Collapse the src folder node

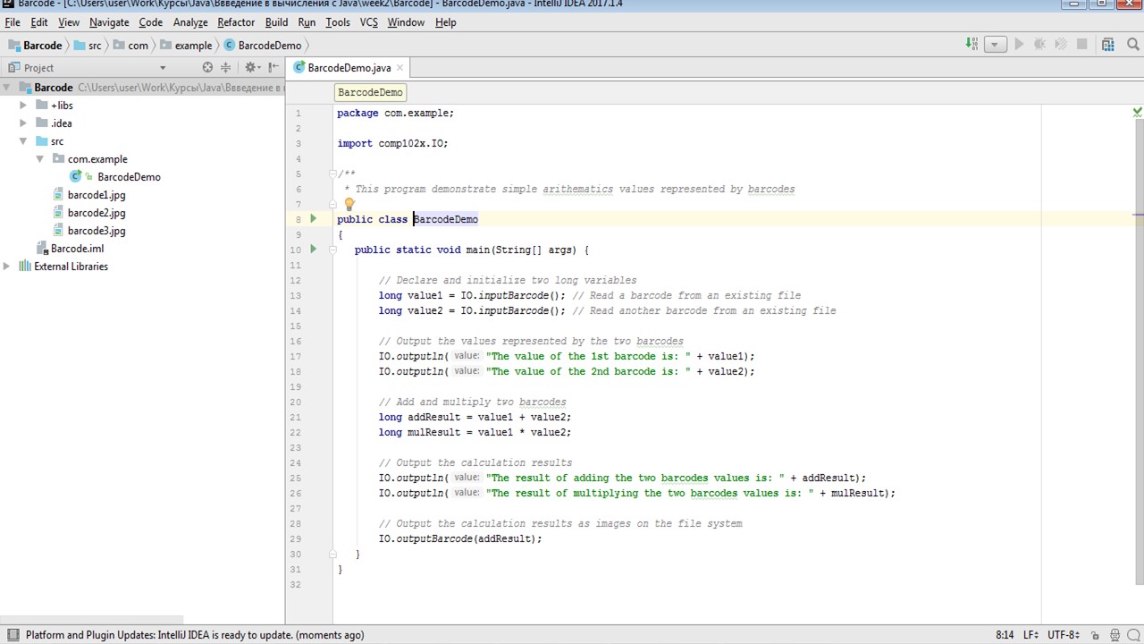point(24,141)
